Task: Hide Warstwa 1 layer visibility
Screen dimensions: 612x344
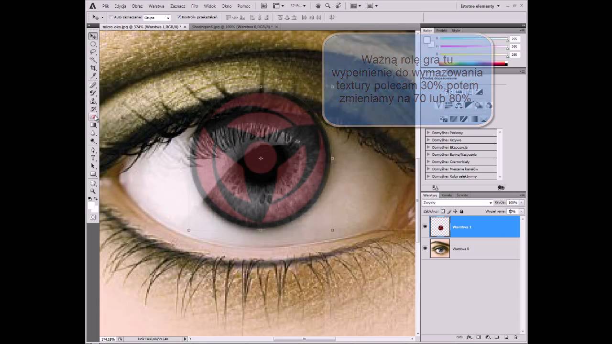Action: coord(425,227)
